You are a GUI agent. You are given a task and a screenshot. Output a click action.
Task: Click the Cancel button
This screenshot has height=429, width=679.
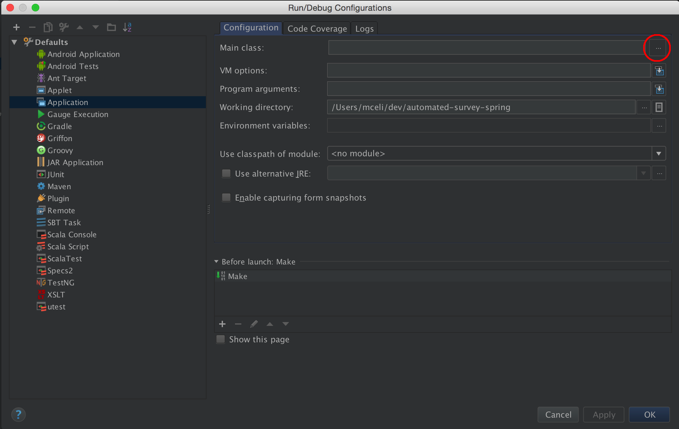(558, 414)
